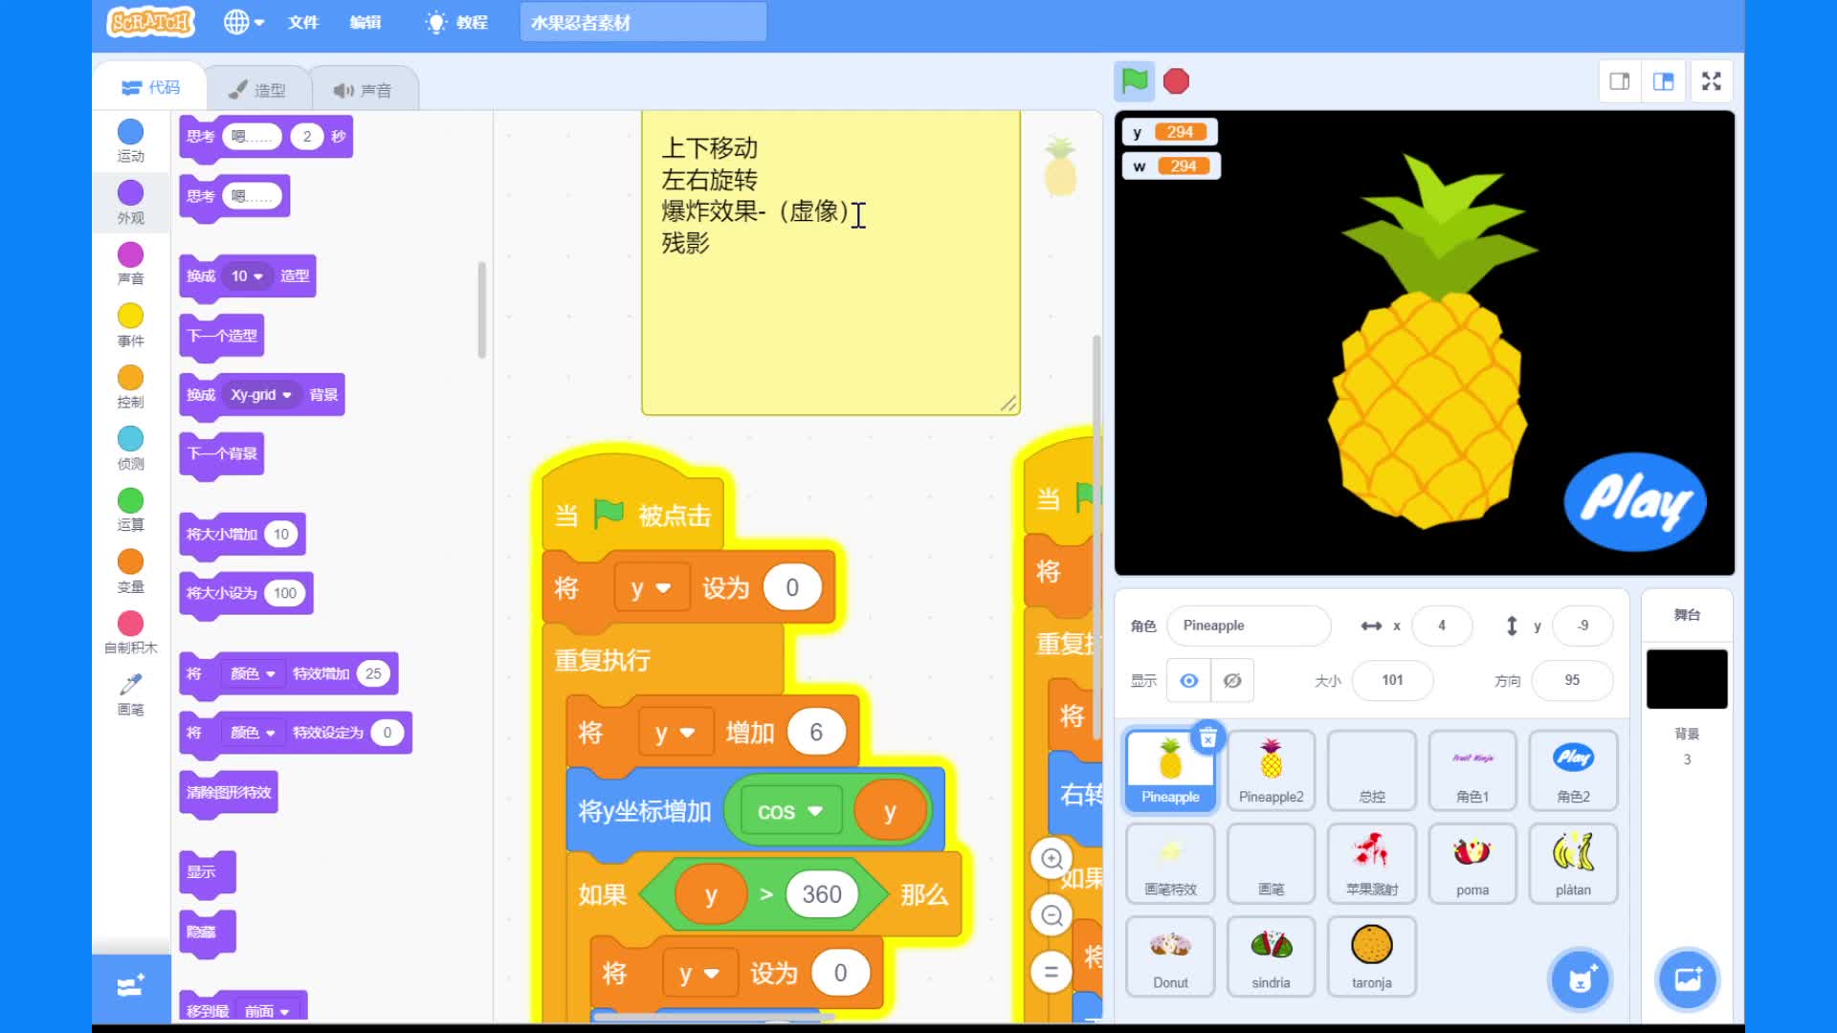
Task: Select the 总控 sprite
Action: pos(1372,771)
